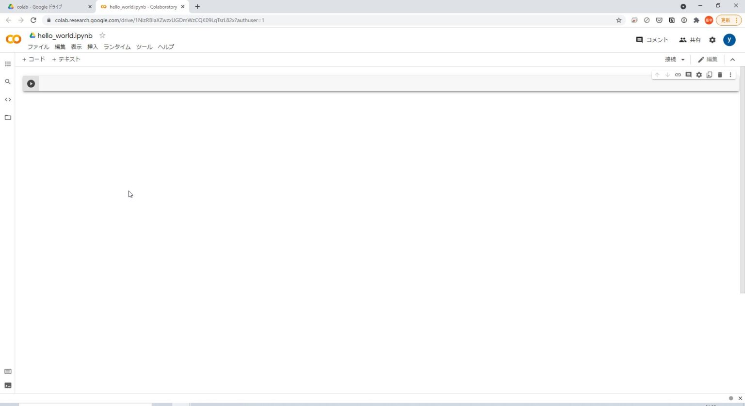Open code snippets sidebar icon
745x406 pixels.
click(8, 100)
